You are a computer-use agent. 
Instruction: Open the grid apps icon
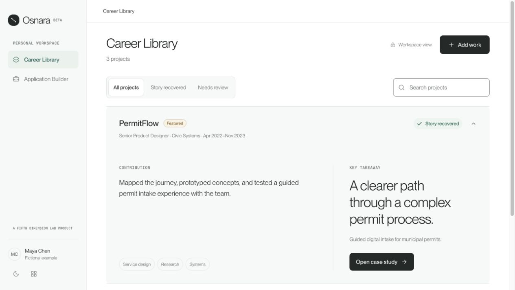click(x=34, y=274)
